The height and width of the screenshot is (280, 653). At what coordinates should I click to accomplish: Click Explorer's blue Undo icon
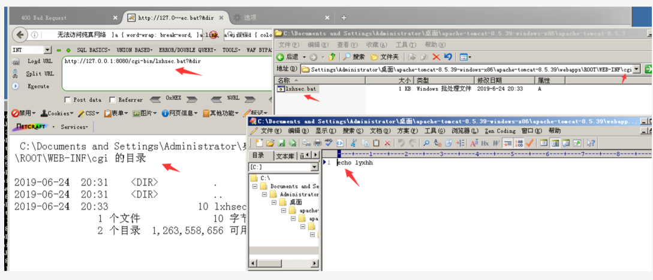click(x=448, y=57)
